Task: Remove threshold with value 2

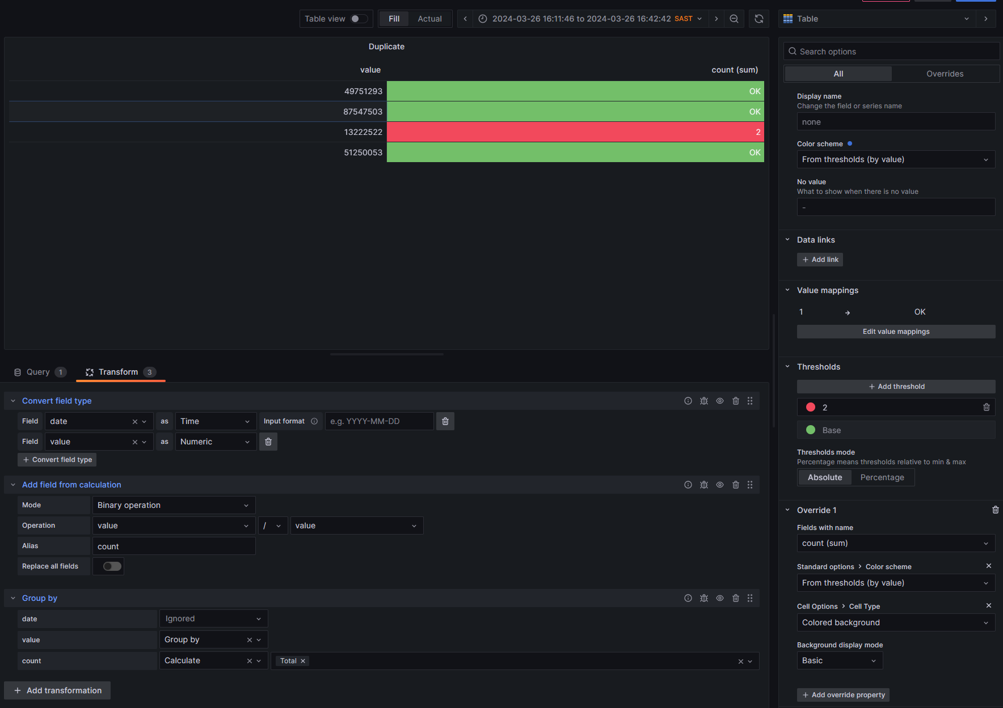Action: coord(986,407)
